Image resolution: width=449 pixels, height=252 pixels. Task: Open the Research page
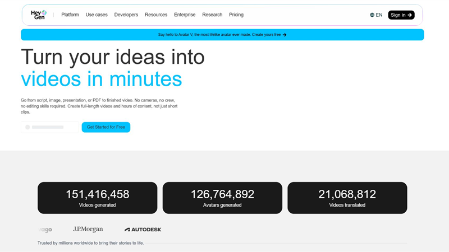pyautogui.click(x=212, y=15)
